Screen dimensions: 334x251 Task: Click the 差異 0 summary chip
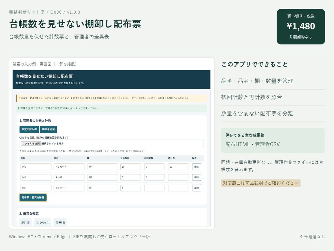pos(60,222)
